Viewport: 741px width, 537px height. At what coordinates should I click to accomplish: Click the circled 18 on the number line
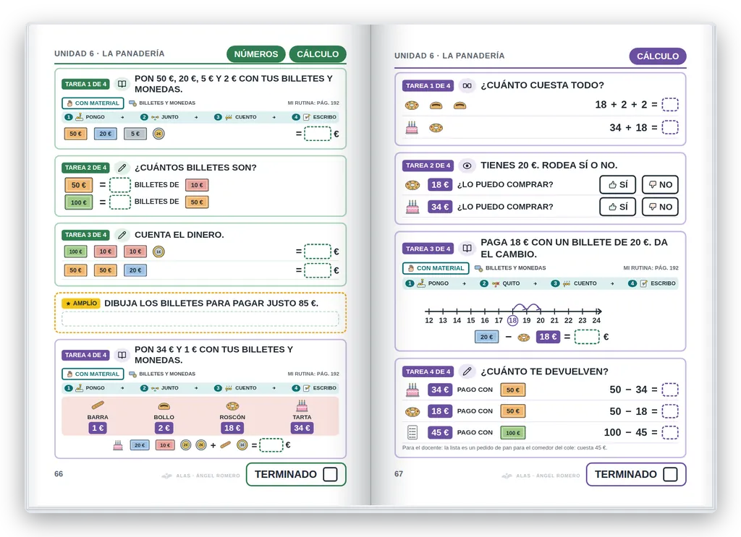click(513, 320)
